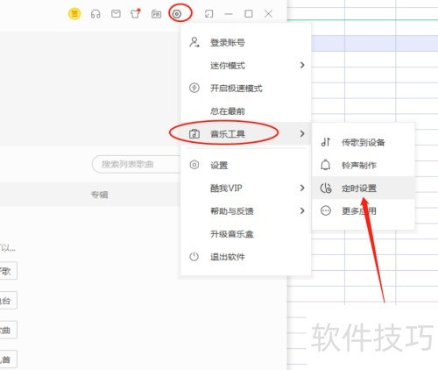Click the yellow VIP badge icon
The height and width of the screenshot is (370, 438).
click(x=74, y=14)
